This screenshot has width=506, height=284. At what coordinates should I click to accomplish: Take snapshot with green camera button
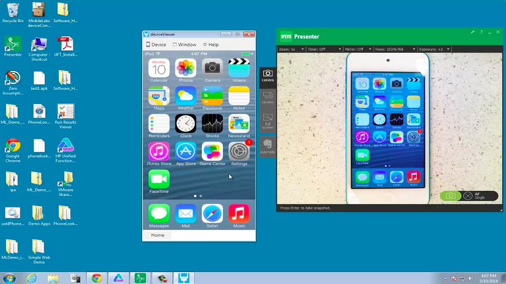(x=450, y=196)
